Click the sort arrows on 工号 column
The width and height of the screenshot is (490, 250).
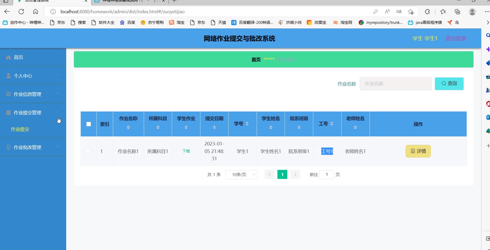pyautogui.click(x=332, y=124)
